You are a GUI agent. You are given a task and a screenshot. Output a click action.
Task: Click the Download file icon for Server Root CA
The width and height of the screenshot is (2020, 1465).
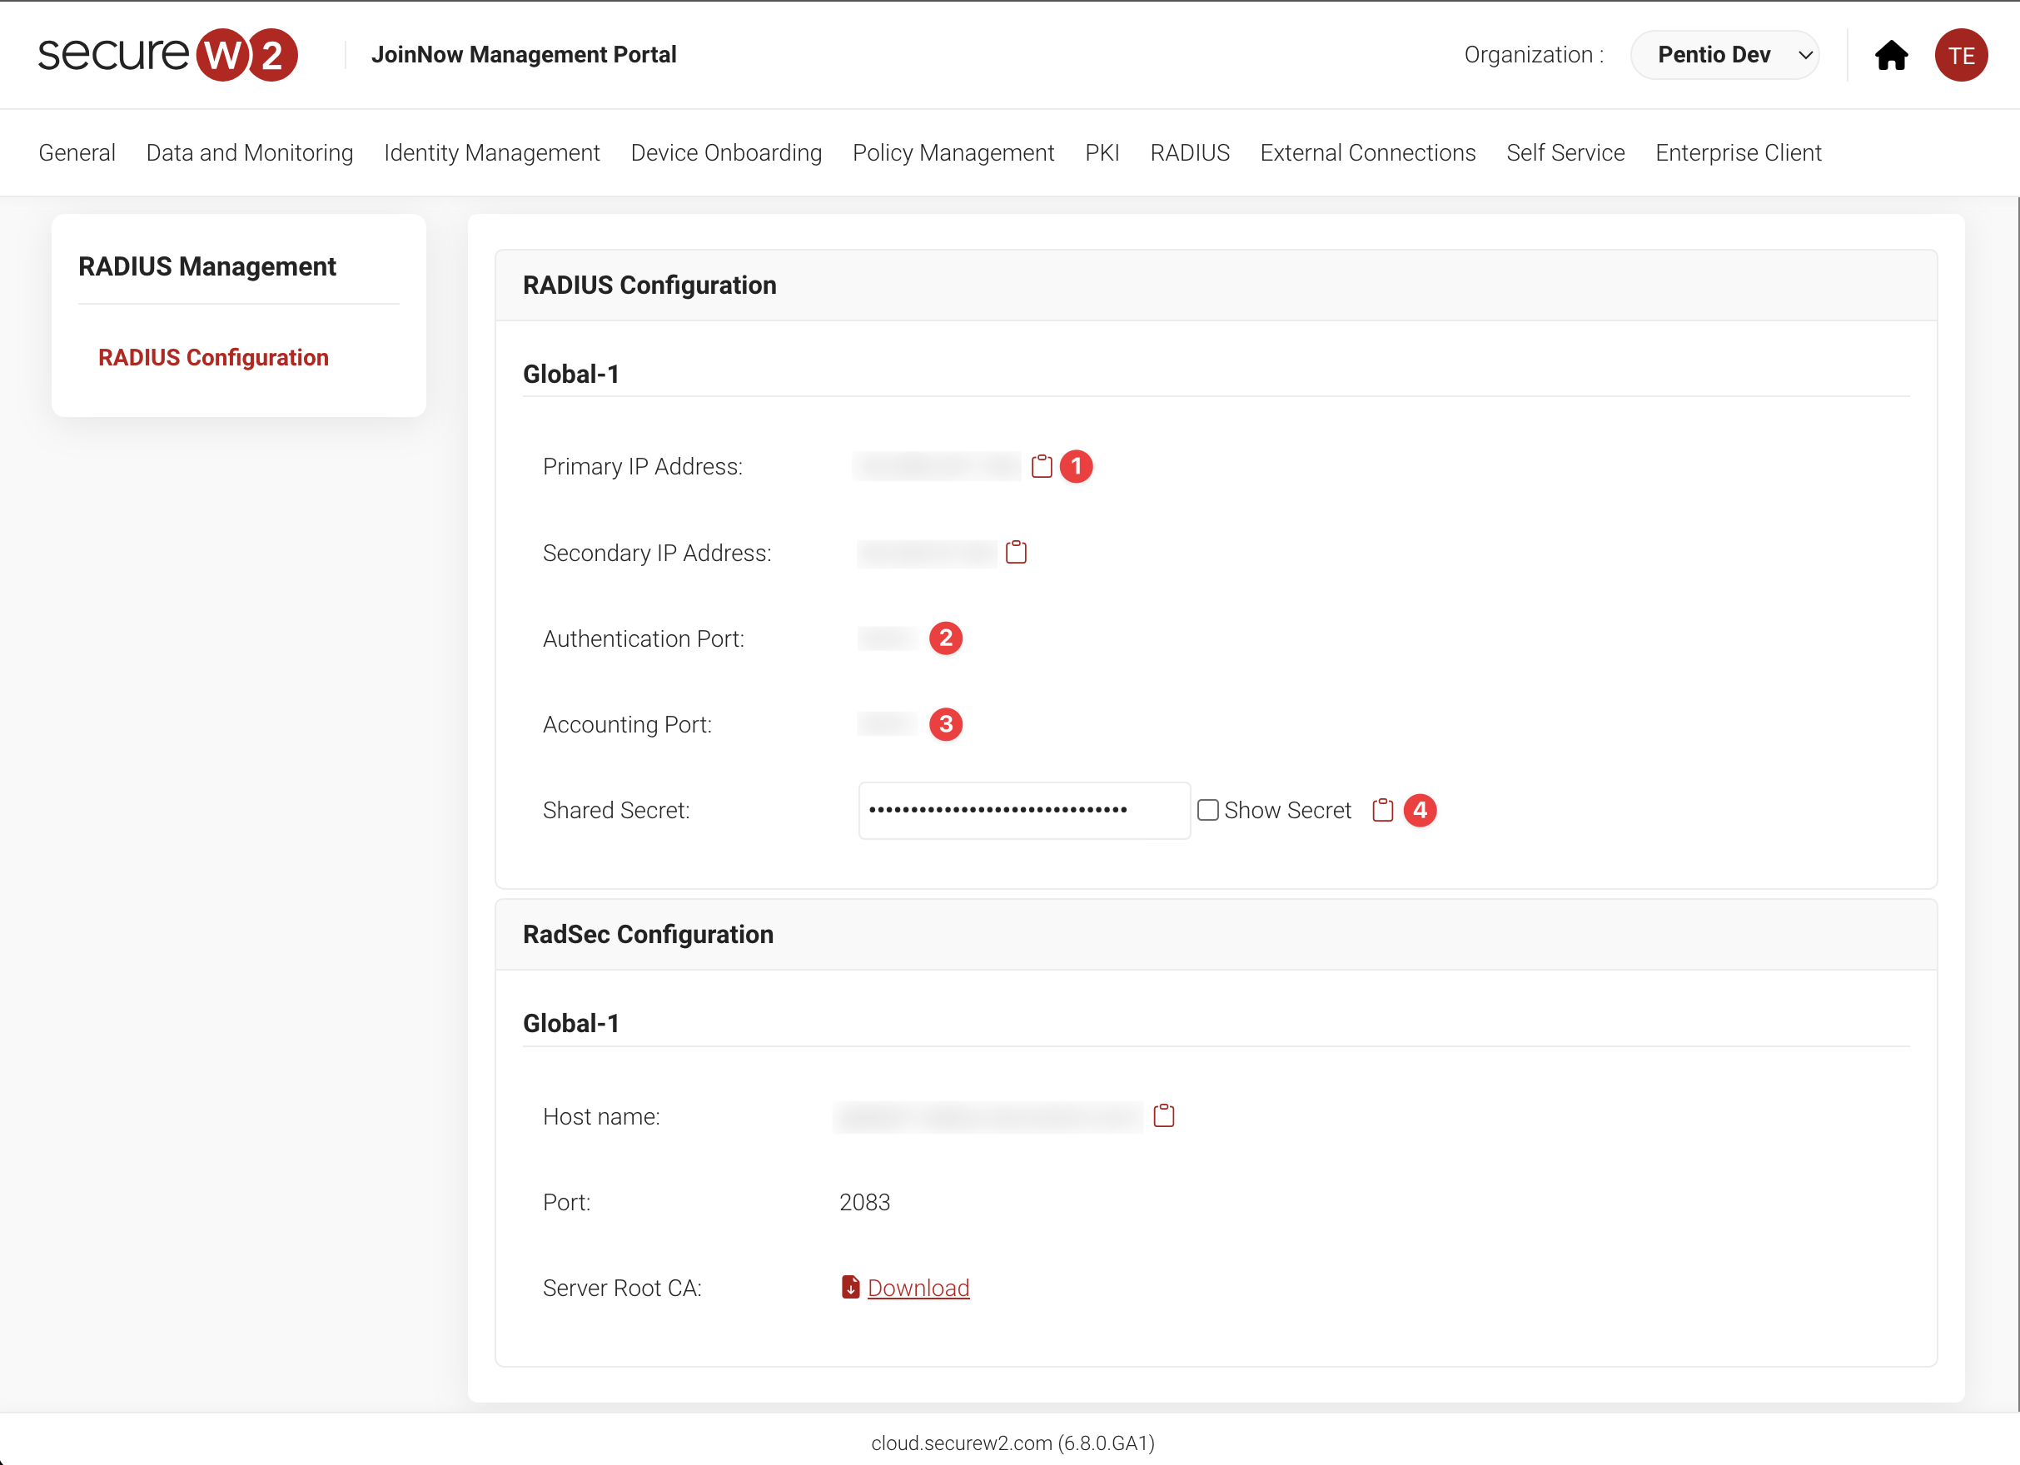pos(851,1287)
